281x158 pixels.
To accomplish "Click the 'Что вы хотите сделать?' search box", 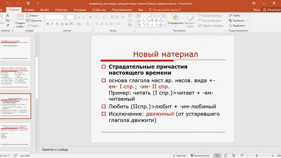I will tap(165, 10).
